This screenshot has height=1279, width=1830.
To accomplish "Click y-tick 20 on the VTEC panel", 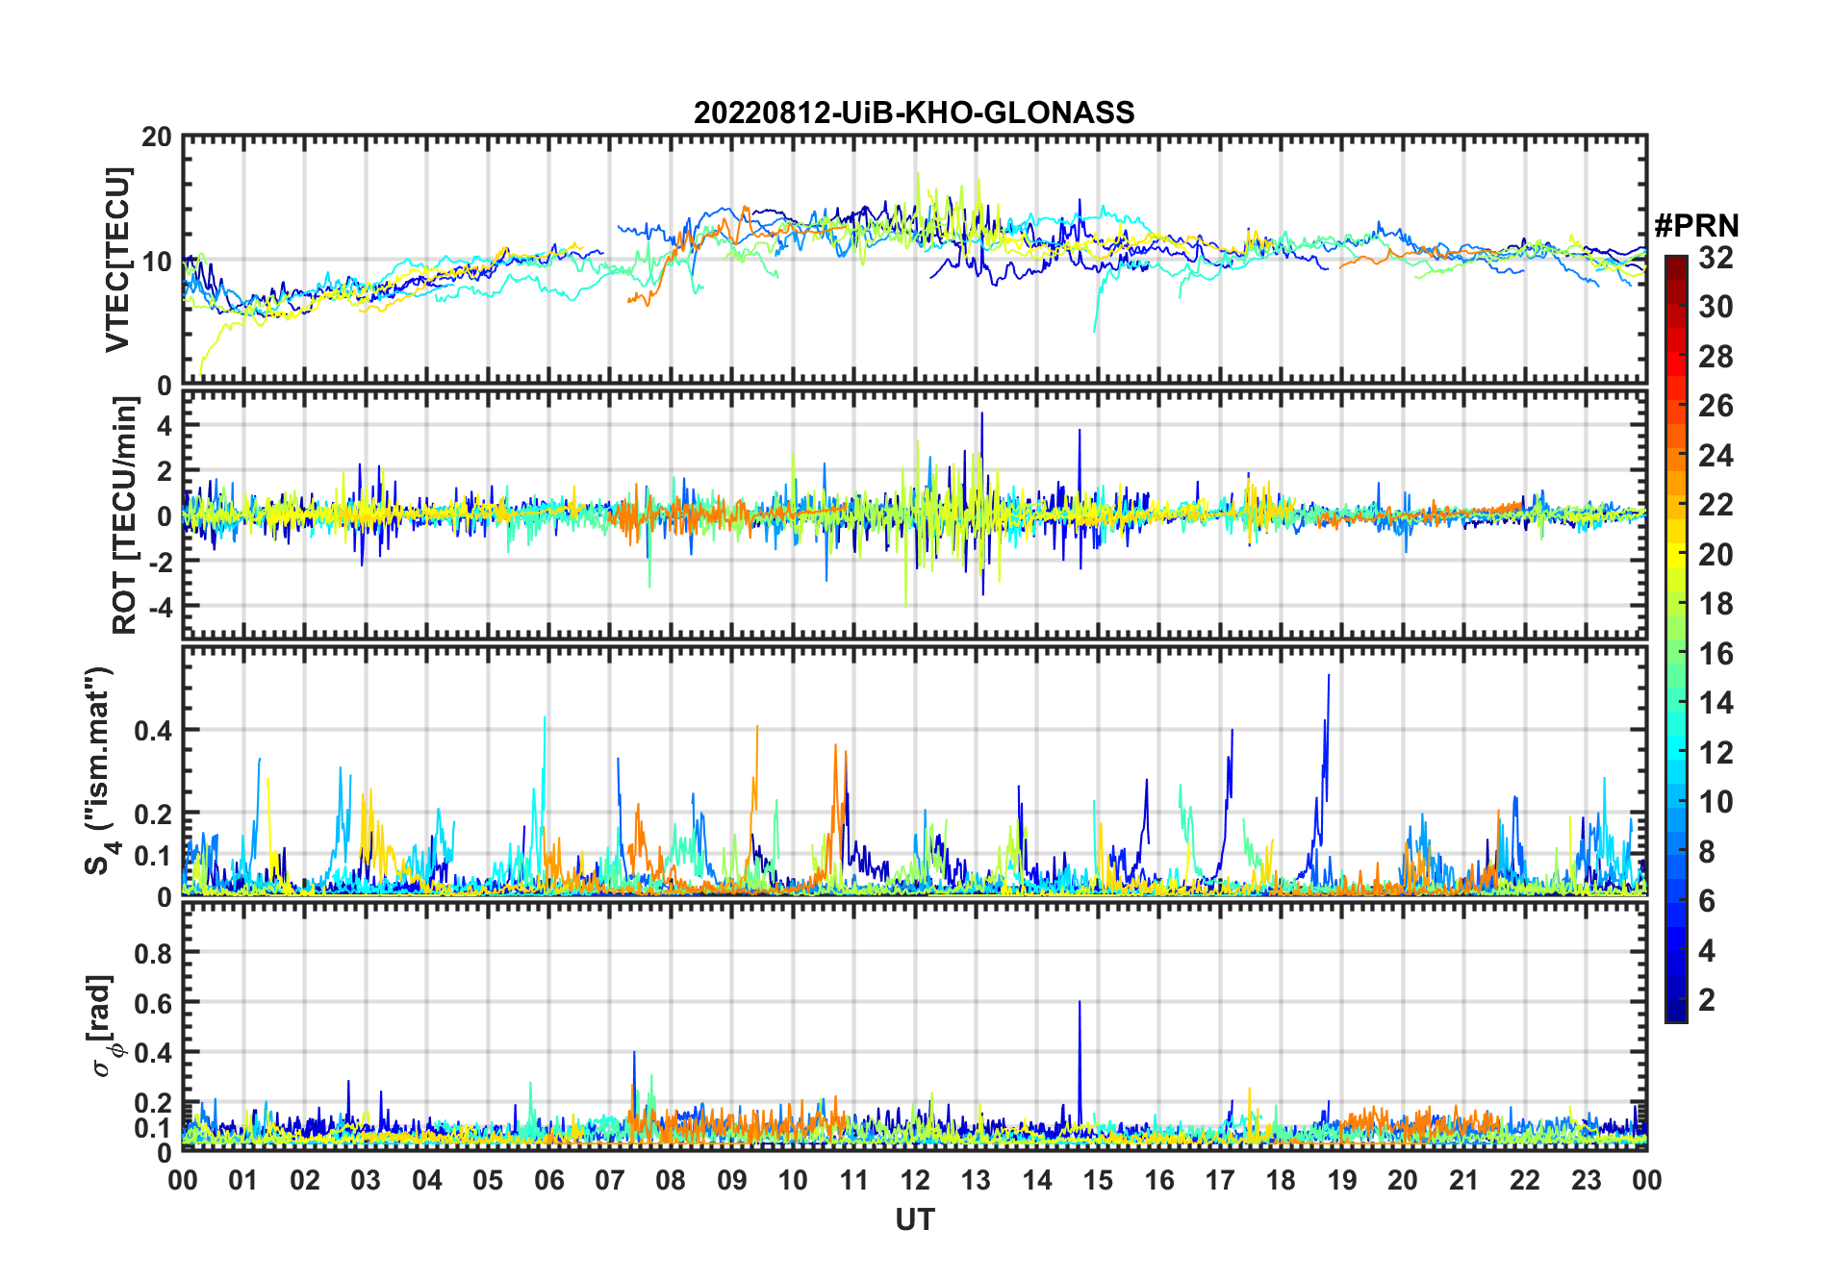I will click(157, 138).
